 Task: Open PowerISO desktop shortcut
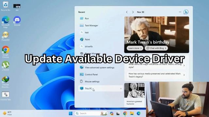click(x=6, y=36)
